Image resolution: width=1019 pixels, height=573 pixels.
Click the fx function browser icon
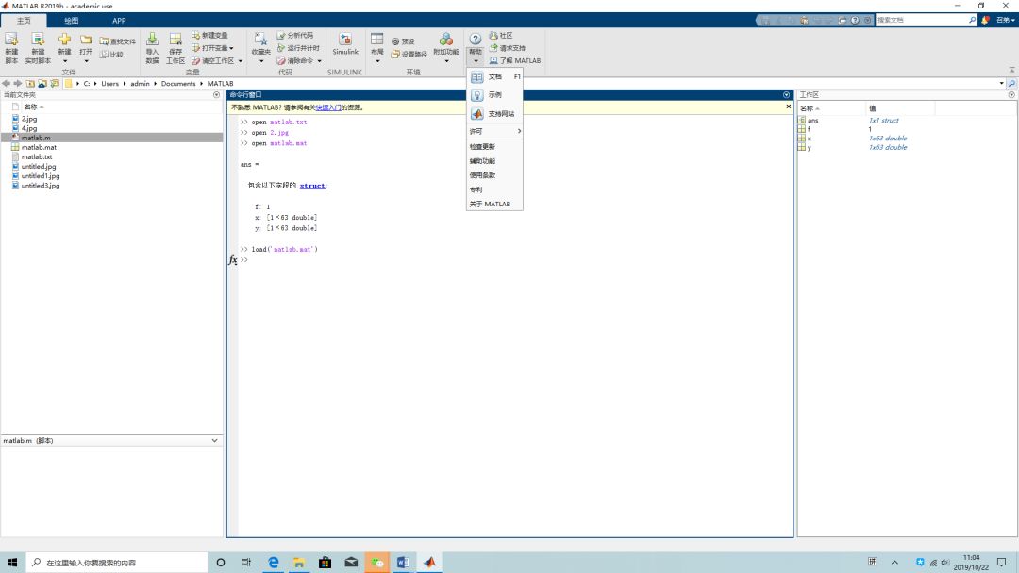pyautogui.click(x=233, y=259)
